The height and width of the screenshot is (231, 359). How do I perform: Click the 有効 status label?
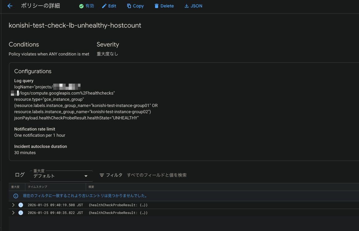(x=90, y=6)
